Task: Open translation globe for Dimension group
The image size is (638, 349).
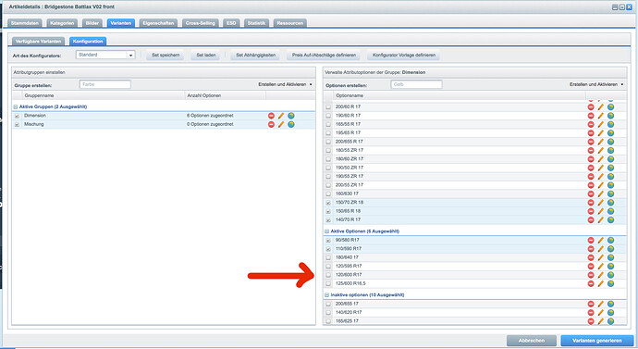Action: pos(291,116)
